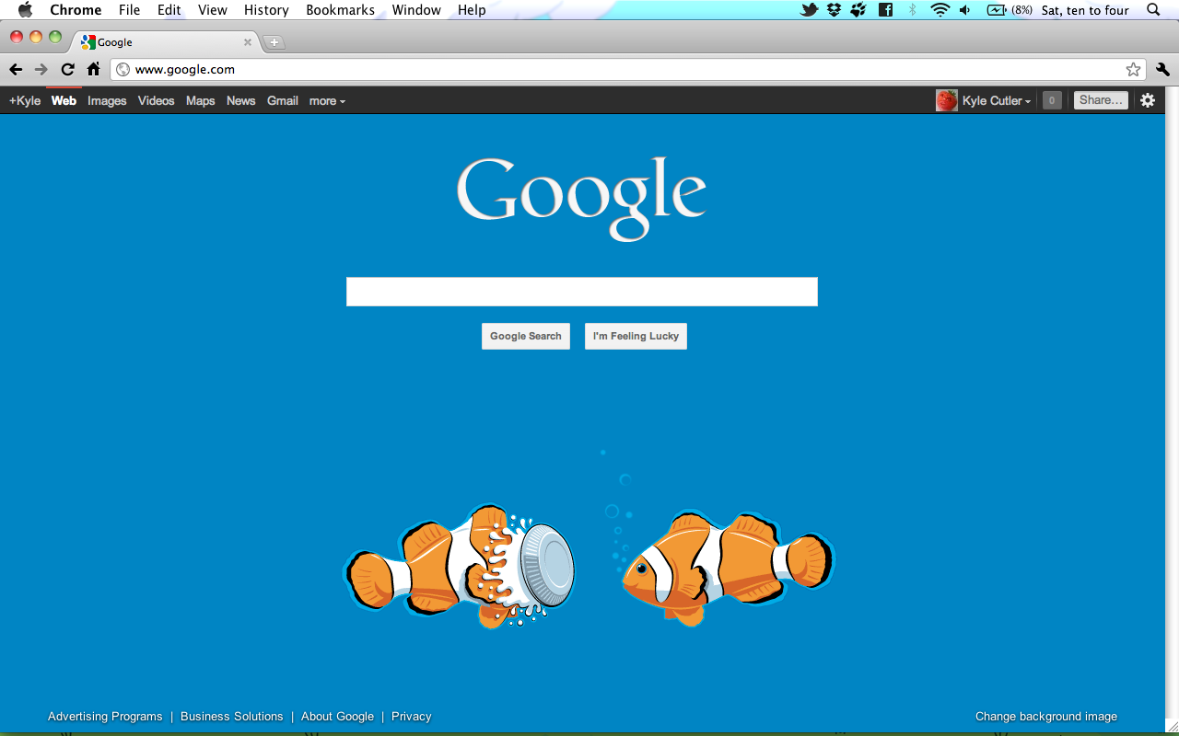Open News from the Google bar

coord(240,101)
